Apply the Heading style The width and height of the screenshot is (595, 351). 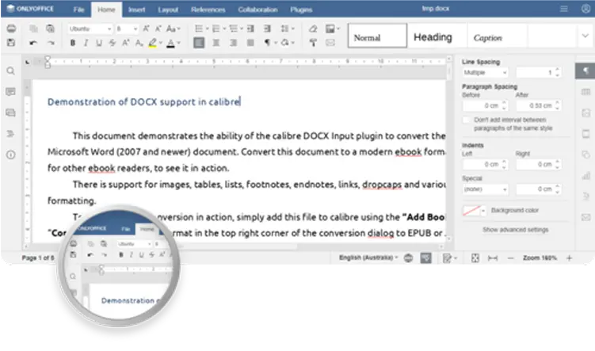[x=437, y=36]
